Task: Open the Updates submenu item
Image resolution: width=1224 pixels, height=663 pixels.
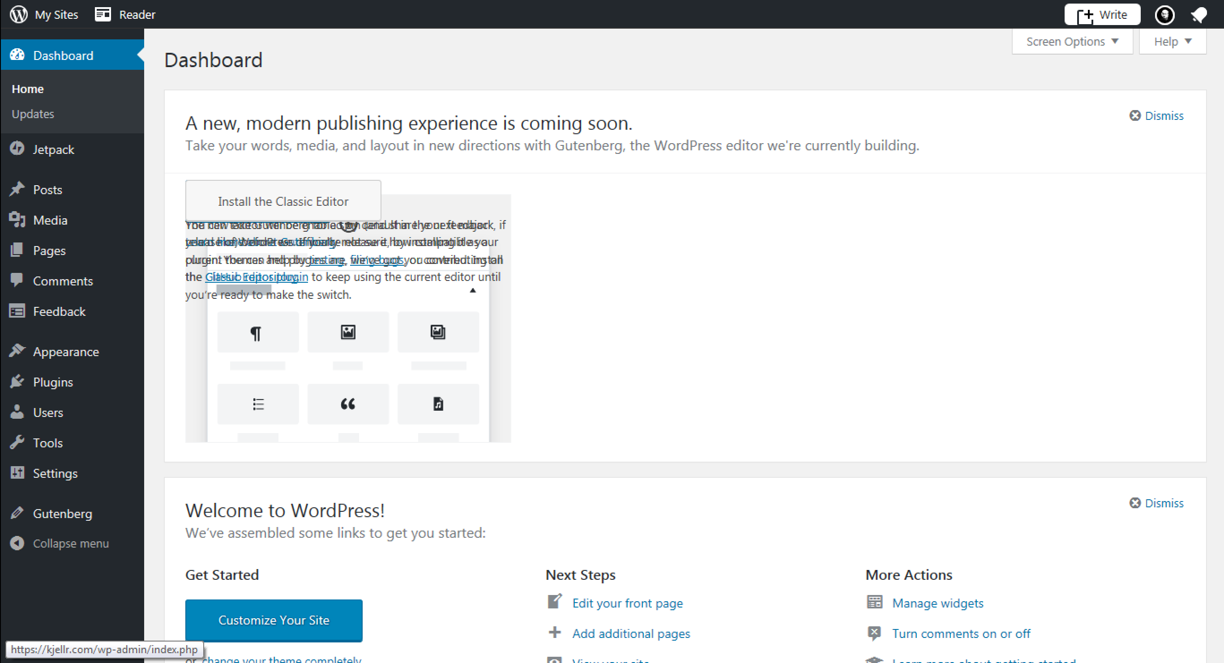Action: coord(33,114)
